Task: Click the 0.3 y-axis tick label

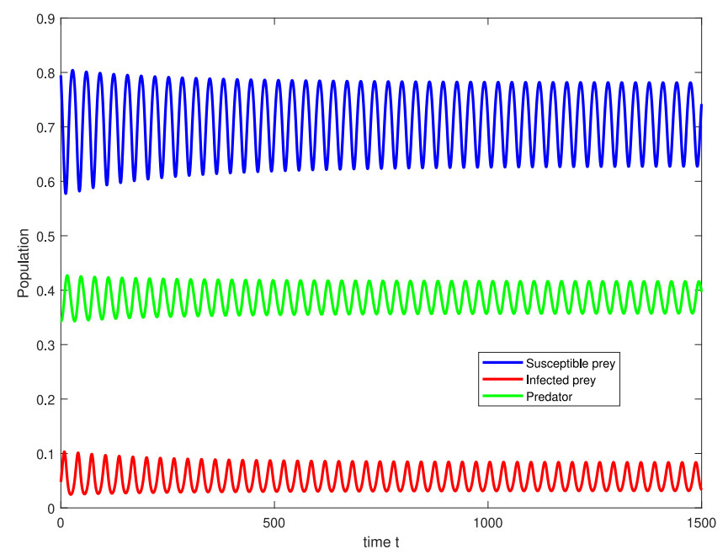Action: tap(45, 344)
